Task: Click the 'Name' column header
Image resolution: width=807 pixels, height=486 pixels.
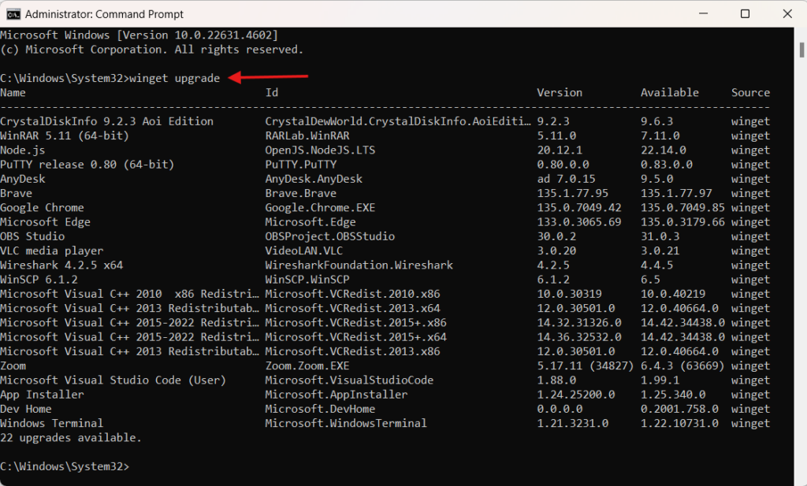Action: tap(13, 93)
